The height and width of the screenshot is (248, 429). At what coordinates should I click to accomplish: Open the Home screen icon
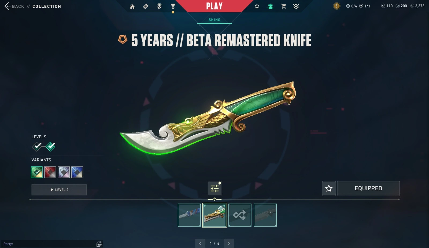point(132,6)
